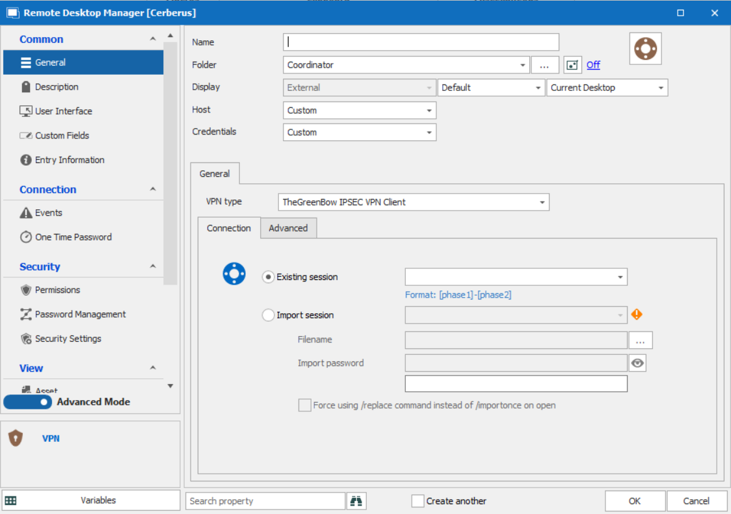Open Custom Fields settings page
The width and height of the screenshot is (731, 514).
coord(62,136)
